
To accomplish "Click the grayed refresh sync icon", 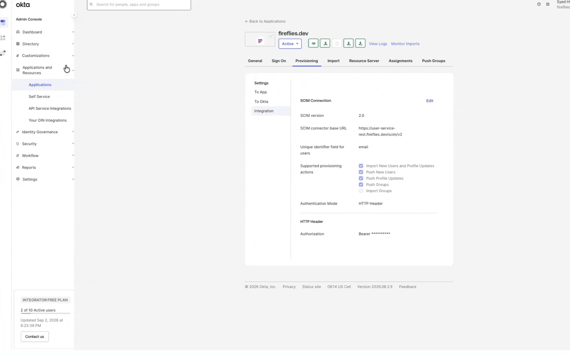I will tap(337, 44).
